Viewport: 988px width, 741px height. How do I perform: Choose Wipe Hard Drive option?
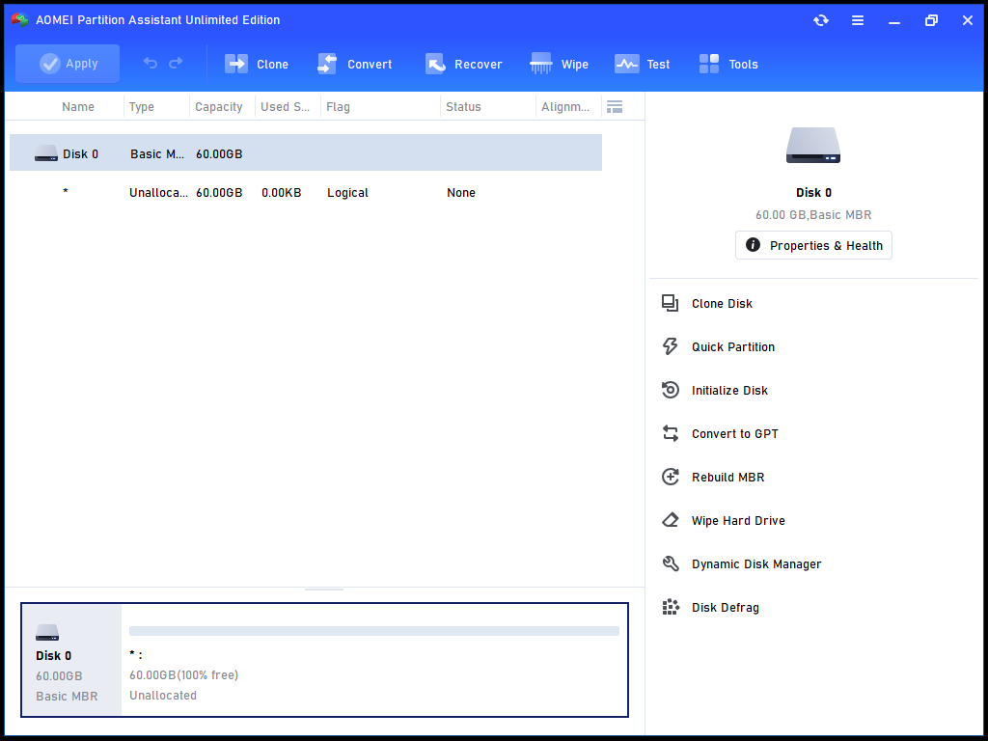738,520
